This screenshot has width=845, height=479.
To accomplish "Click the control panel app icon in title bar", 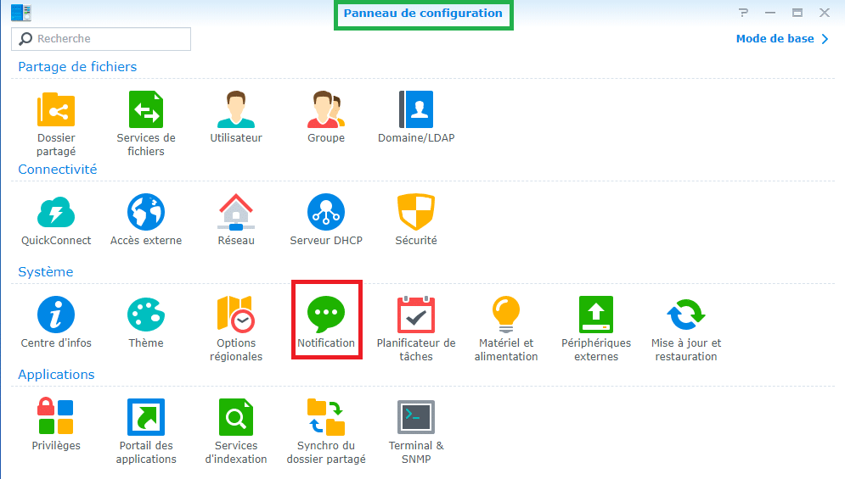I will click(21, 13).
